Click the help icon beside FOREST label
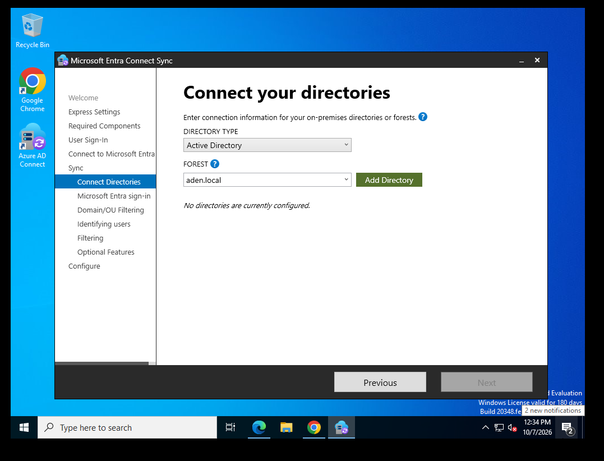Viewport: 604px width, 461px height. click(x=215, y=164)
